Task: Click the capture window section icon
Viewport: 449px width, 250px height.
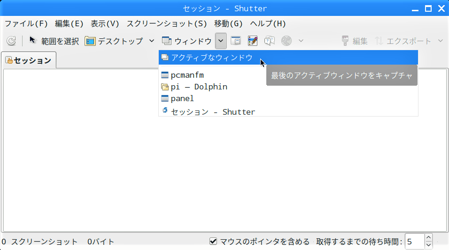Action: click(236, 41)
